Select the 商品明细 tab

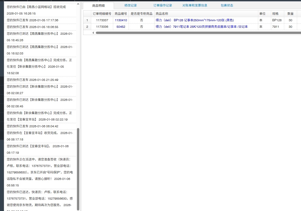pyautogui.click(x=98, y=5)
